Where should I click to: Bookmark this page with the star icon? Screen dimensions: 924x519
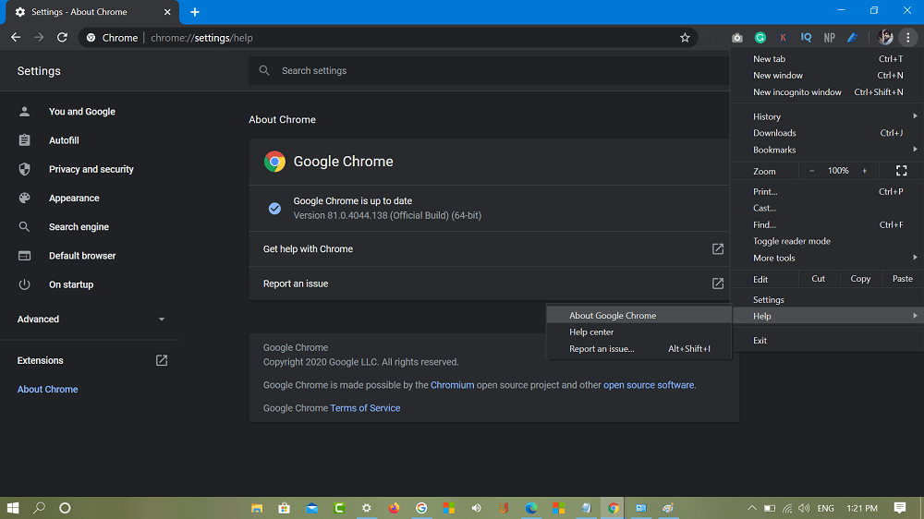pos(684,38)
